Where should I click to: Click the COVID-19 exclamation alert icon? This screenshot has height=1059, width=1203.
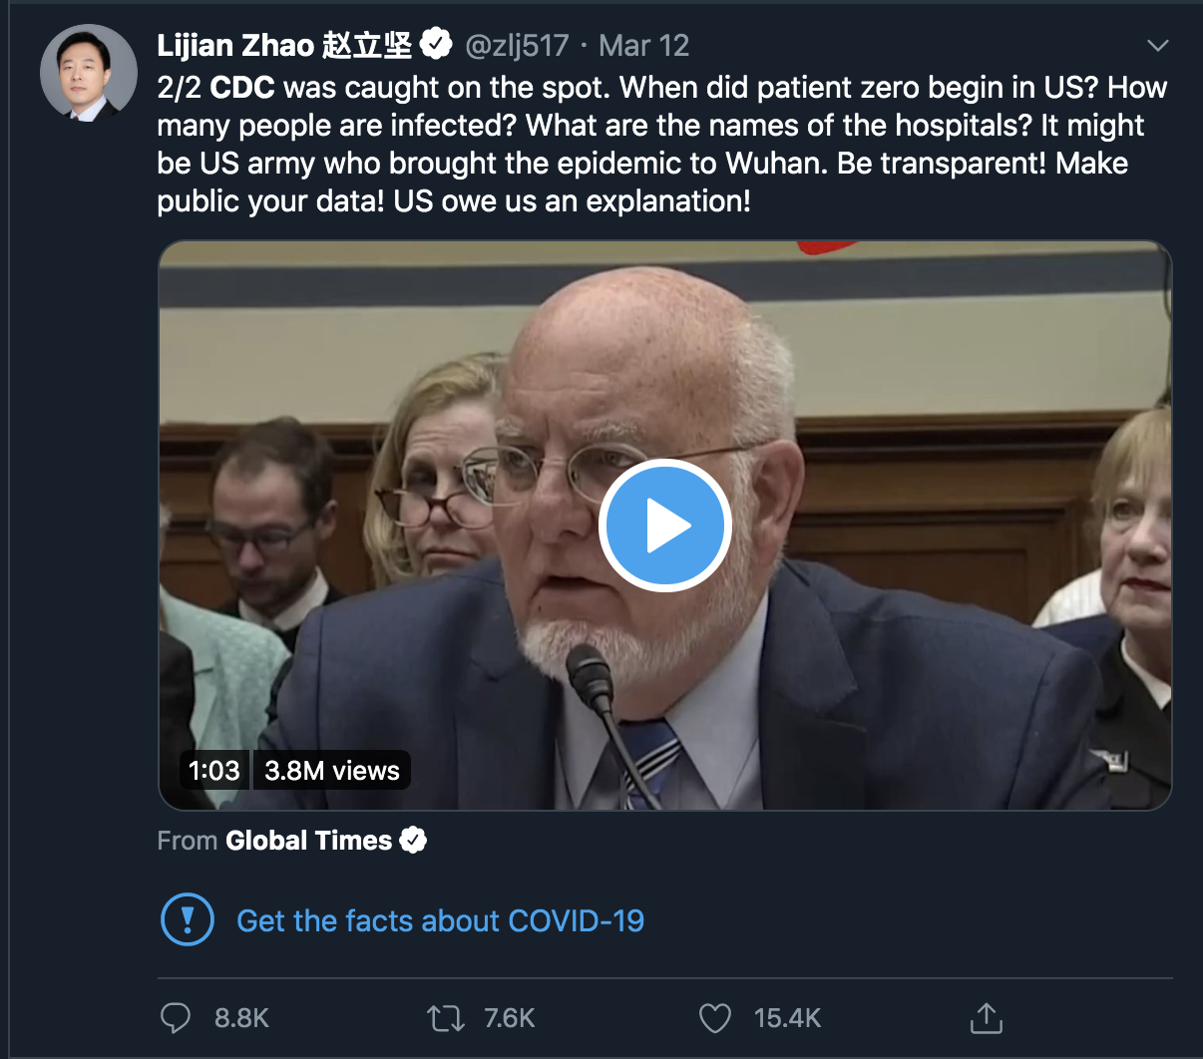pyautogui.click(x=188, y=919)
